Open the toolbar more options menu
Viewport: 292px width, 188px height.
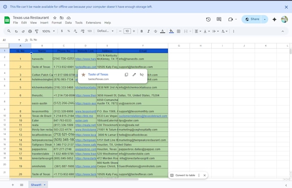pyautogui.click(x=233, y=31)
